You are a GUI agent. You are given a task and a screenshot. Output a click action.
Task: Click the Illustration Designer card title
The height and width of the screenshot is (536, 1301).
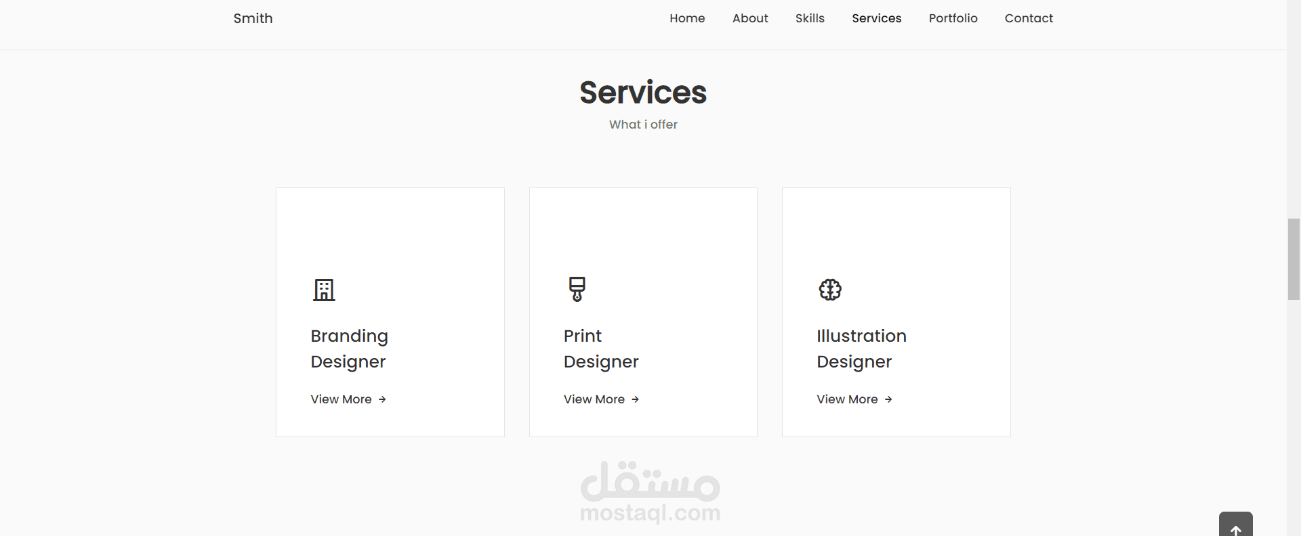[x=861, y=349]
